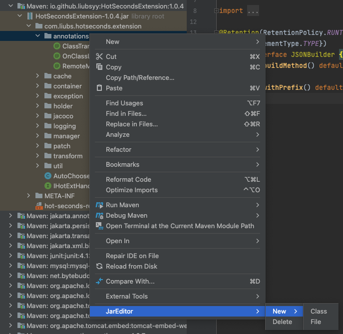Click the Run Maven icon

99,205
